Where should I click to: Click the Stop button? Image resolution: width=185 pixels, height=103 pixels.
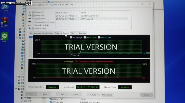tap(45, 94)
